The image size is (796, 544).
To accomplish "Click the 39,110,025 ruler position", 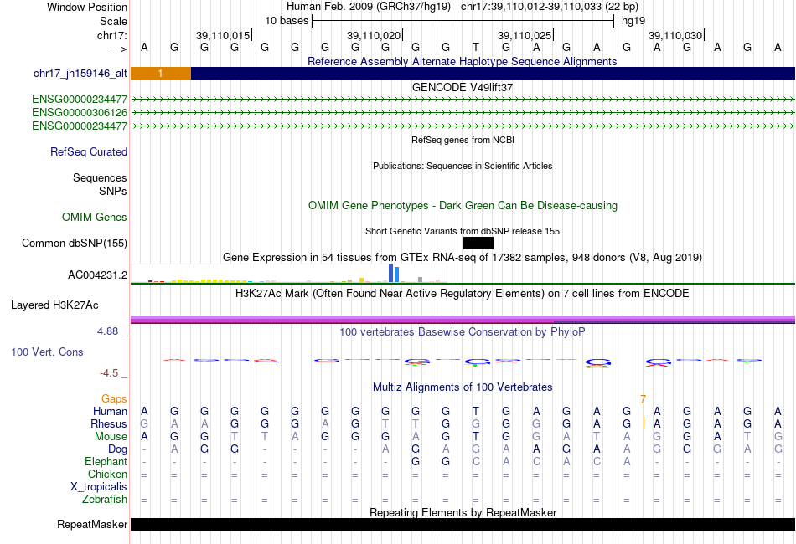I will (525, 35).
